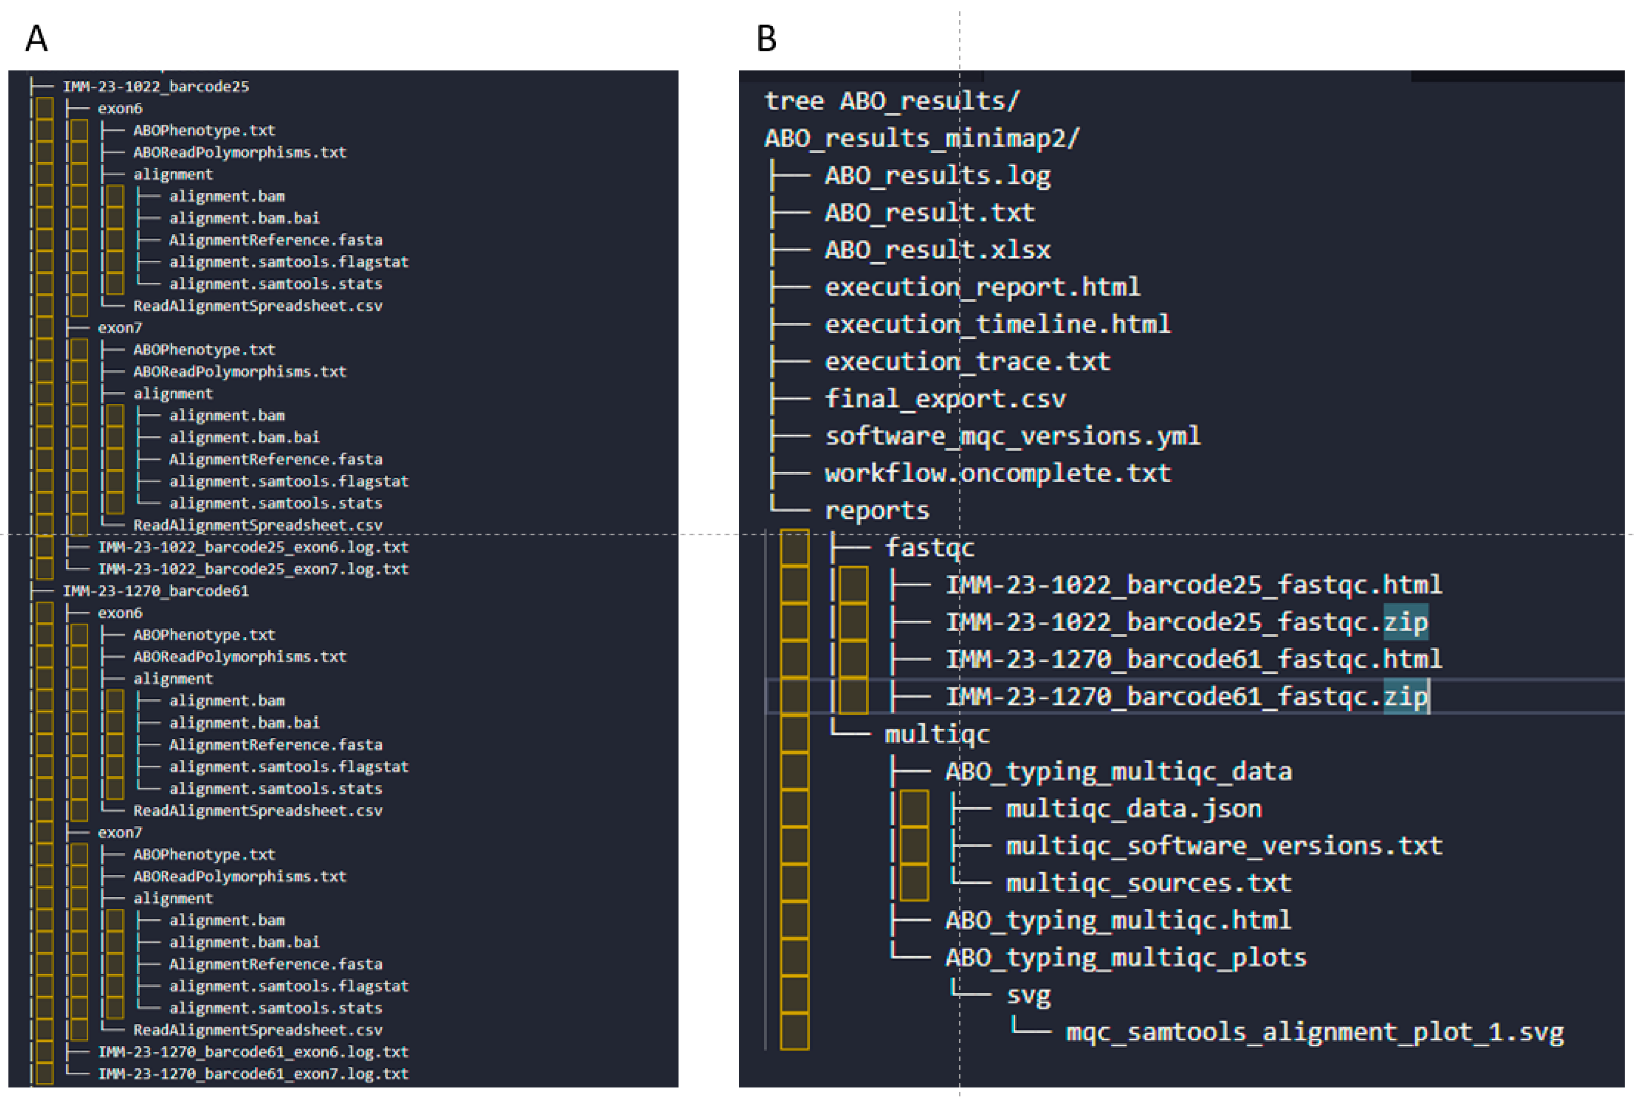Open execution_report.html in the tree
The height and width of the screenshot is (1104, 1646).
click(982, 287)
